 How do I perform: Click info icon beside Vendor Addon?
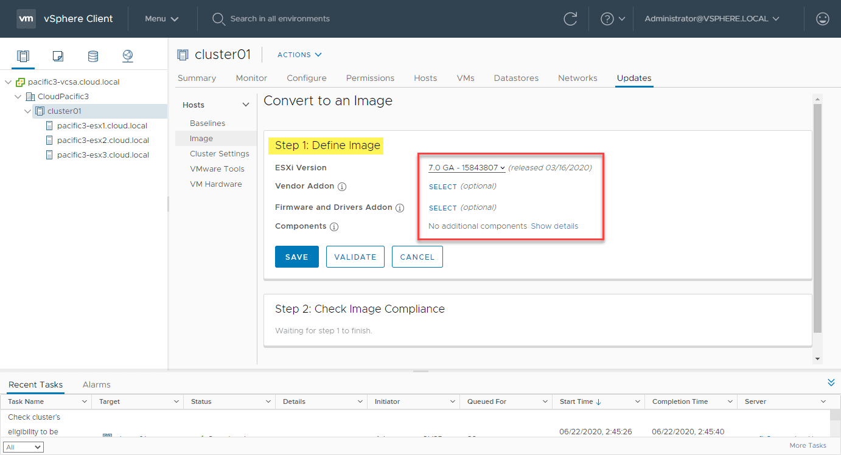coord(342,187)
